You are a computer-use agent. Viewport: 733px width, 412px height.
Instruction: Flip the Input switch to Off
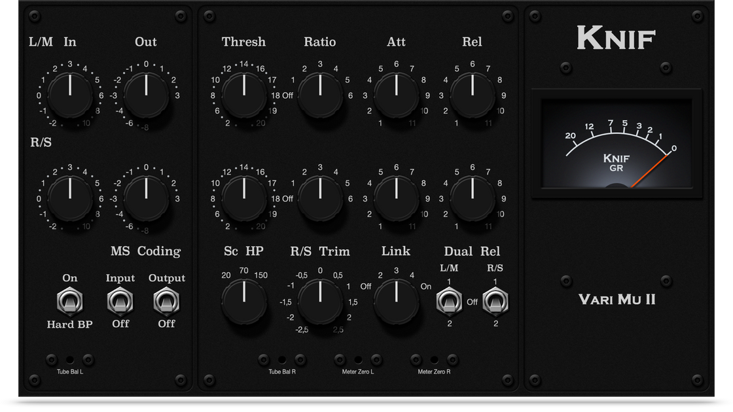point(120,301)
